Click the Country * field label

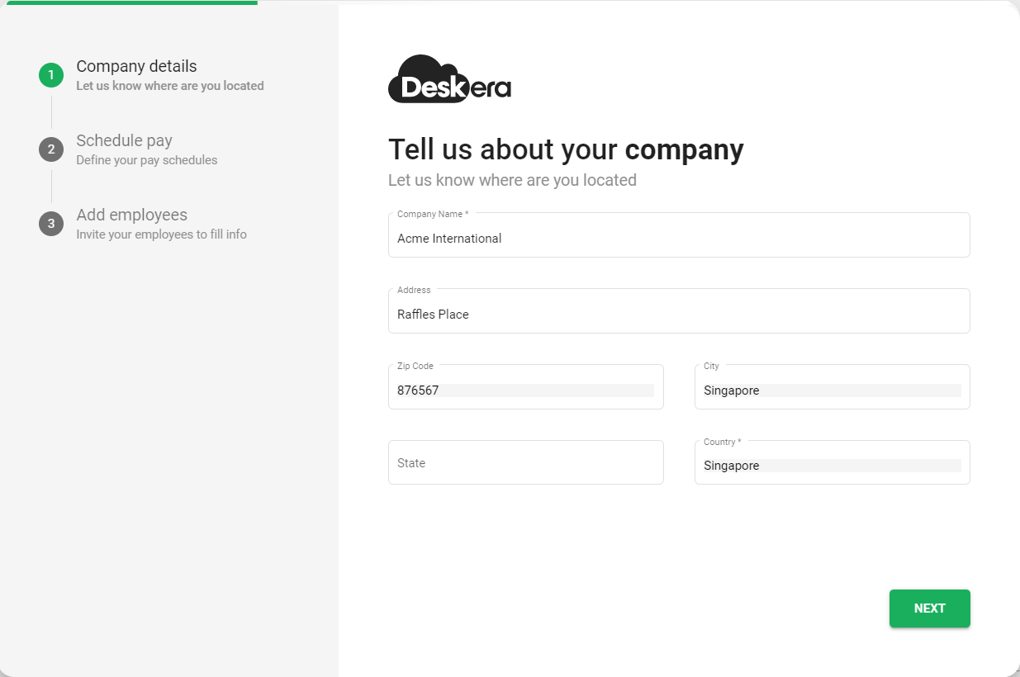coord(722,442)
